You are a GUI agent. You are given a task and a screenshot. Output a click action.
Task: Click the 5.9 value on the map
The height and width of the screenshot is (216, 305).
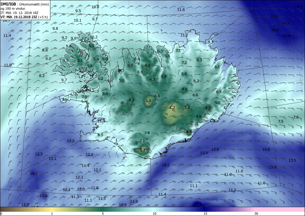point(96,59)
